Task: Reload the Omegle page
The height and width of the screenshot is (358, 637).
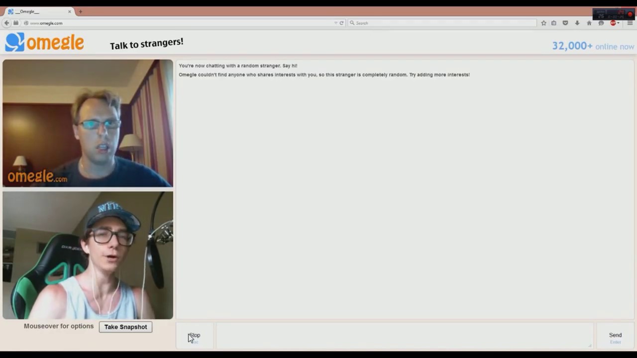Action: [x=341, y=23]
